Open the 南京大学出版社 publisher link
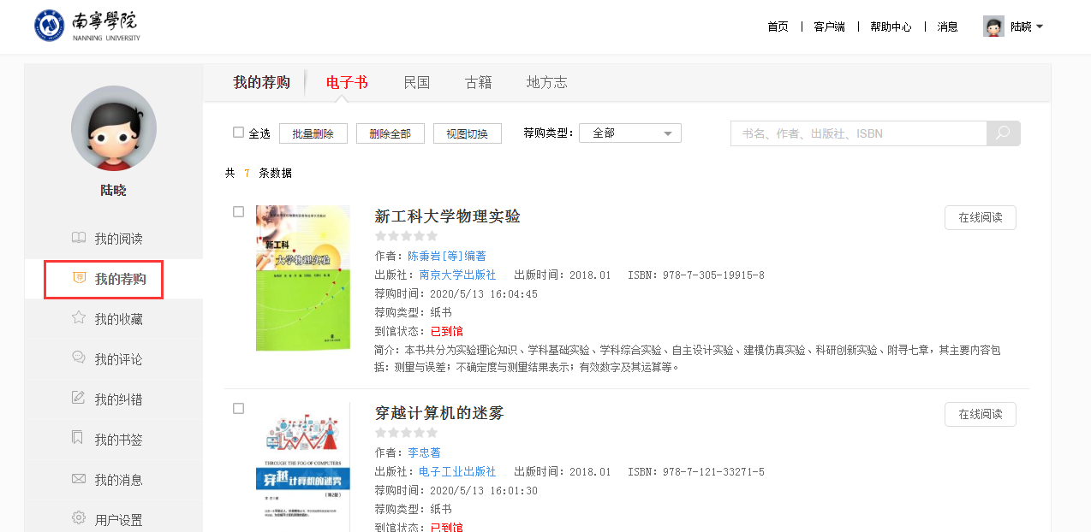Viewport: 1091px width, 532px height. [x=457, y=275]
